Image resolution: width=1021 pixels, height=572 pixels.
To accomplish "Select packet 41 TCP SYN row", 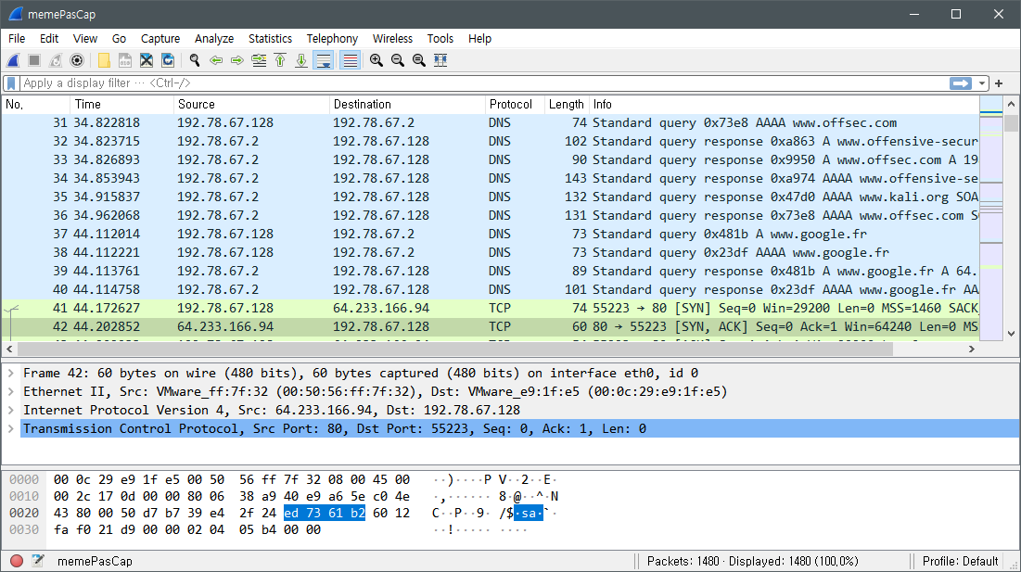I will coord(491,309).
